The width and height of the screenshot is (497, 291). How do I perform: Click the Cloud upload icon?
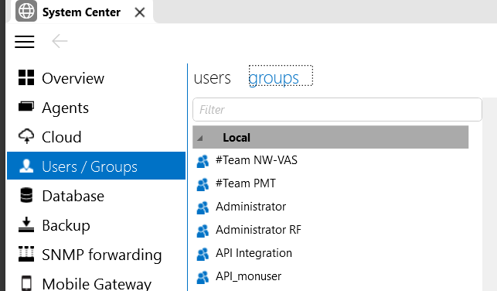coord(26,136)
